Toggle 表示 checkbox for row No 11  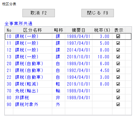click(118, 43)
